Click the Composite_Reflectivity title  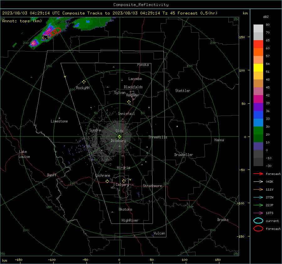click(141, 5)
